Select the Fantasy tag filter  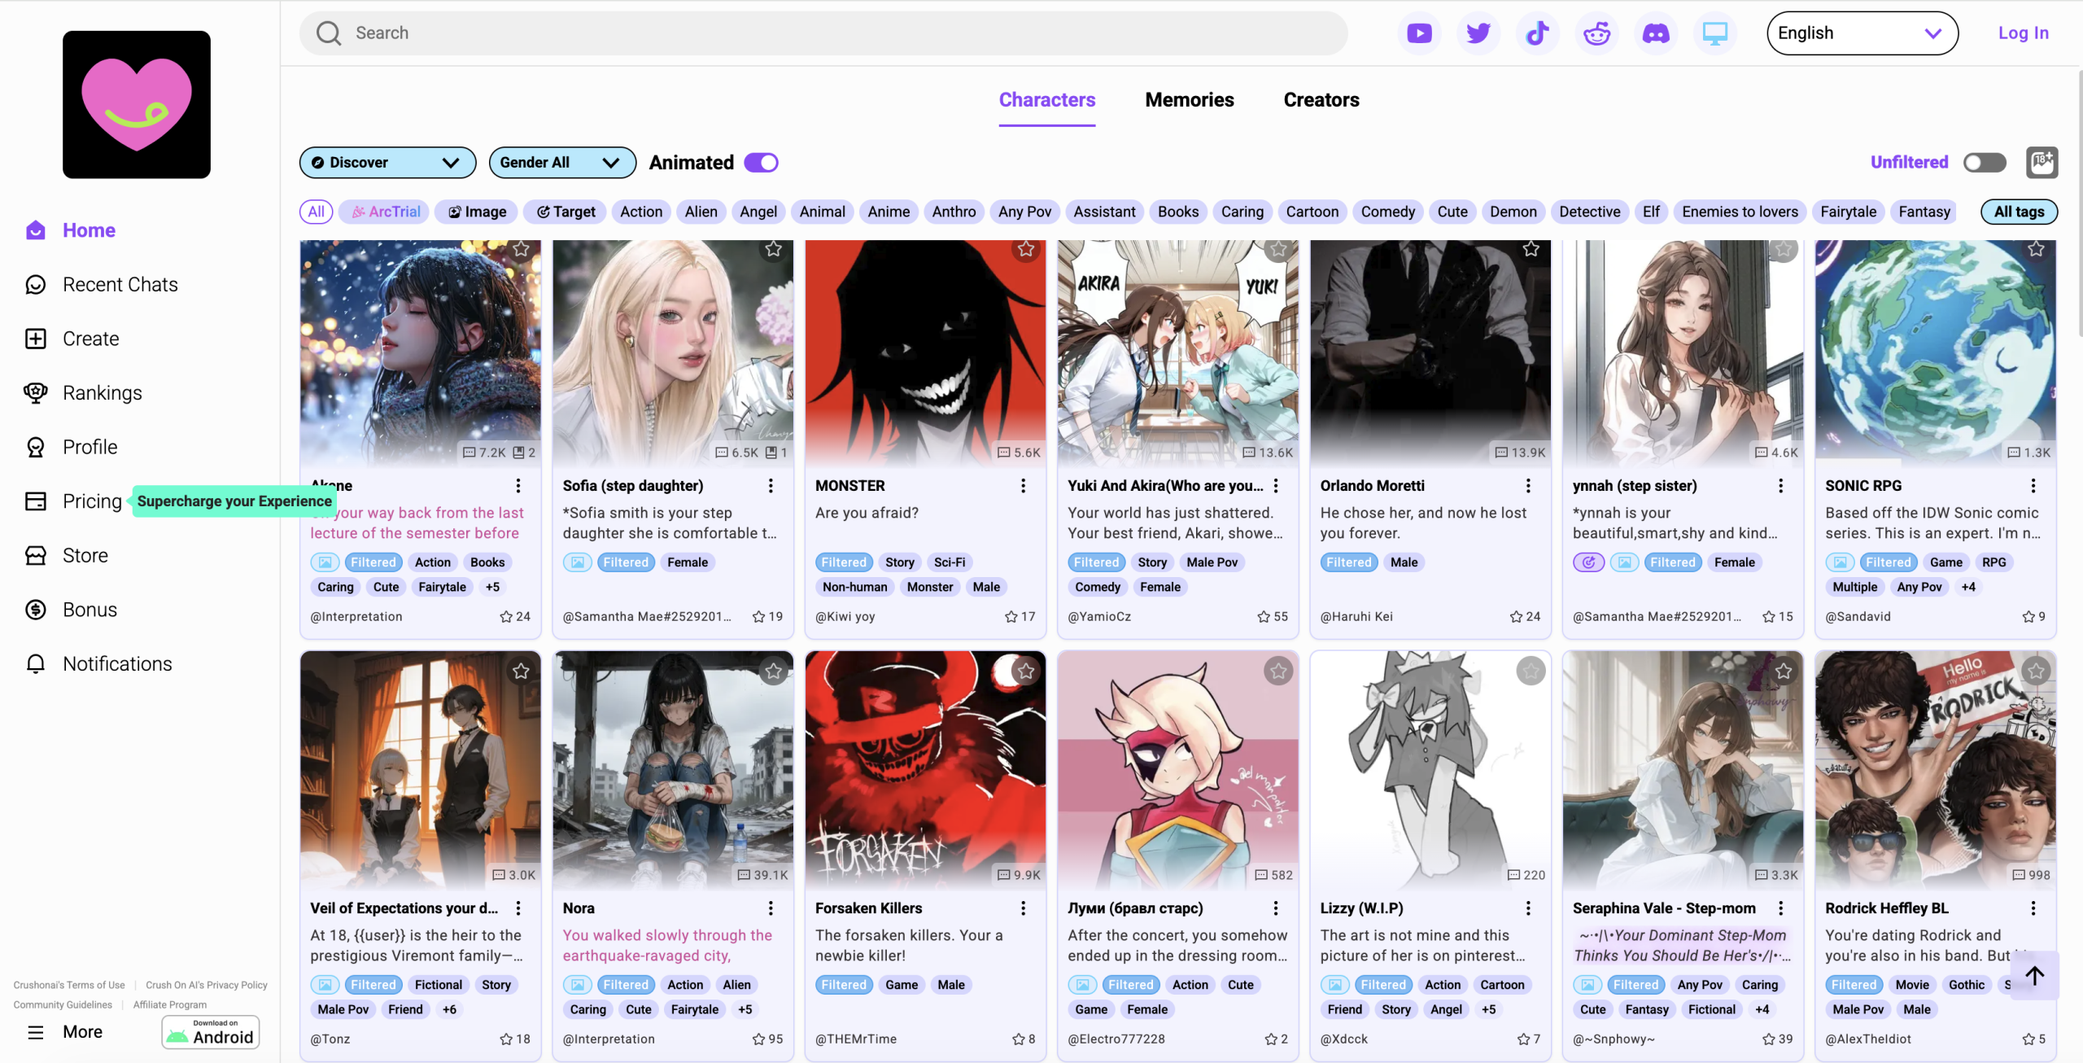pyautogui.click(x=1924, y=212)
